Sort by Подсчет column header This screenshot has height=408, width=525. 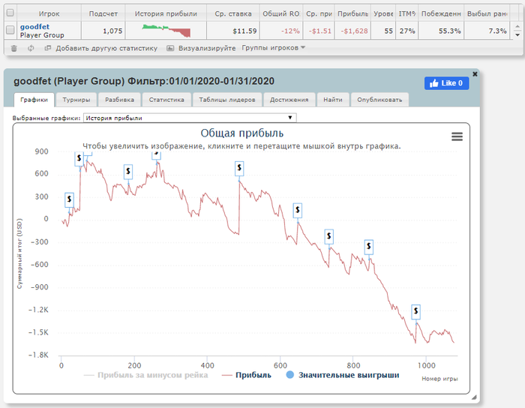103,13
